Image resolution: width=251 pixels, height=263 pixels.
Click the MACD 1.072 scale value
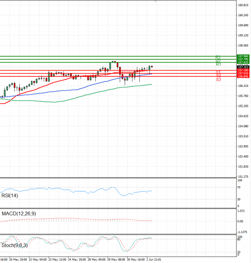point(241,211)
